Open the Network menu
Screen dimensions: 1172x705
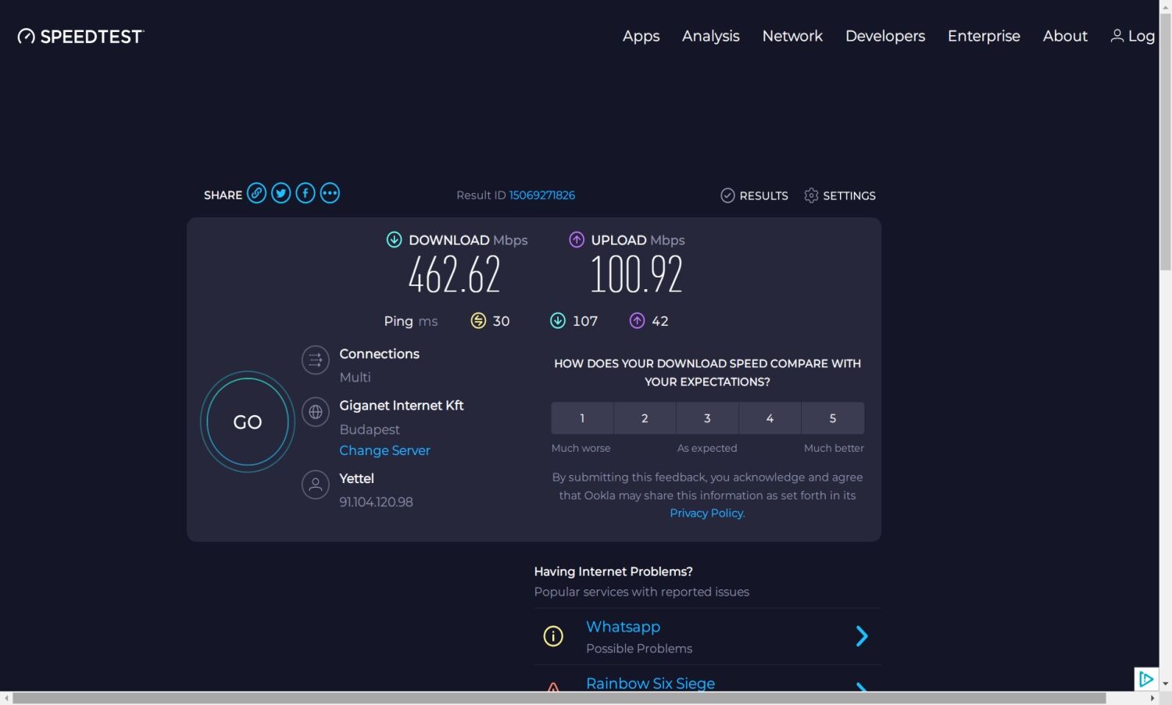pyautogui.click(x=792, y=36)
